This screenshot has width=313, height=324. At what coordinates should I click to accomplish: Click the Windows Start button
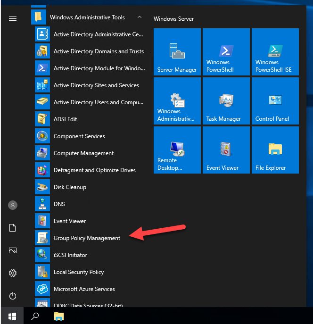12,316
